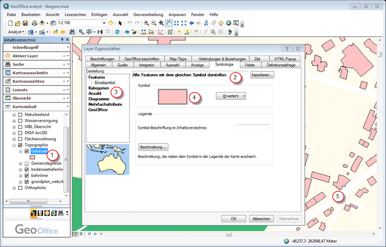Click the Print icon in toolbar
Screen dimensions: 386x247
point(34,23)
